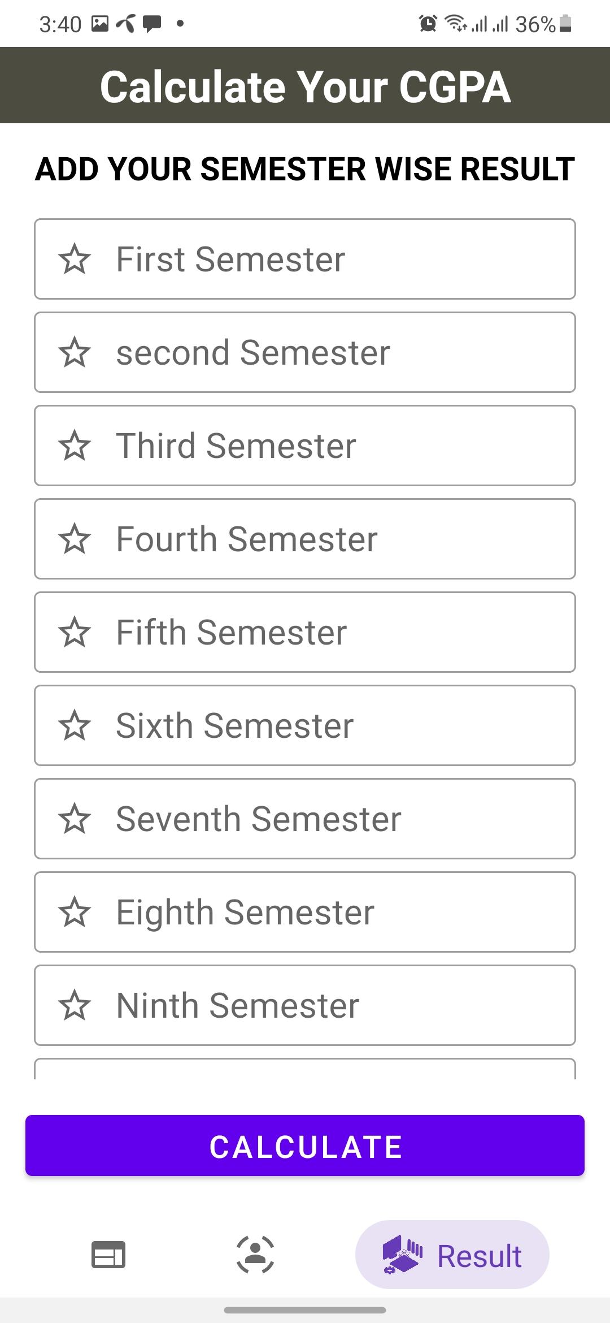Tap the star icon beside First Semester
Screen dimensions: 610x1323
tap(75, 259)
